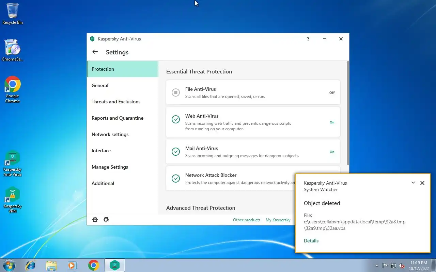Open the Recycle Bin desktop icon

13,14
